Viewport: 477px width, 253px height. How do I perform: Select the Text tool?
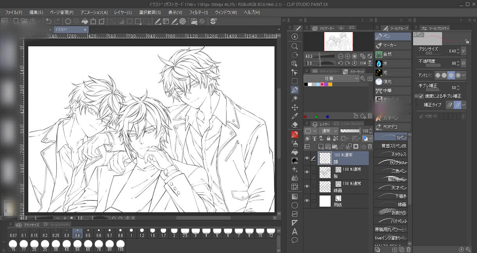point(295,232)
